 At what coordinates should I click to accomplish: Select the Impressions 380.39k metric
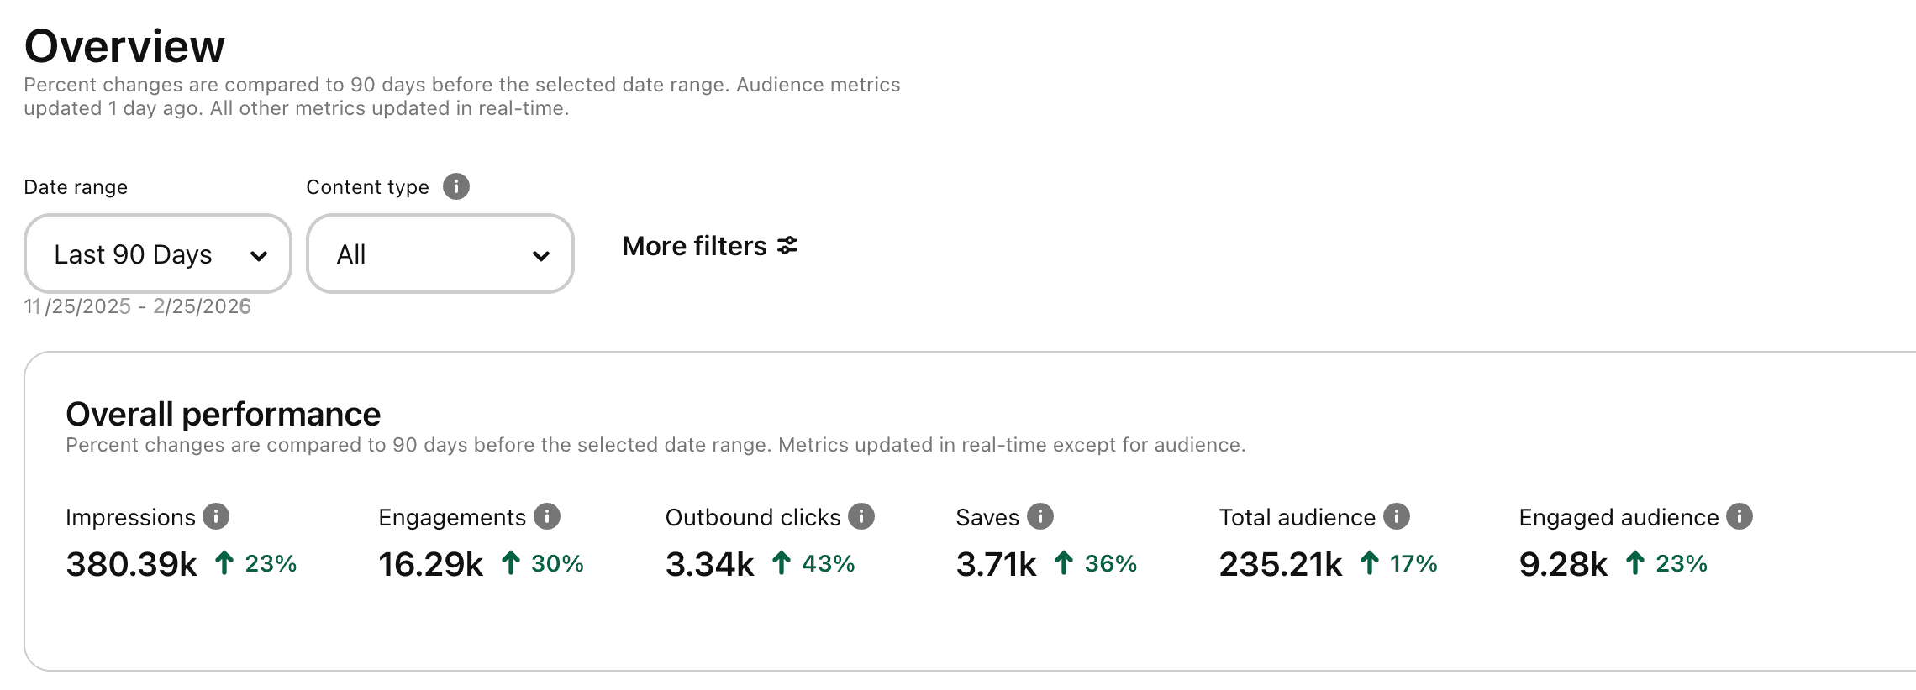pyautogui.click(x=132, y=564)
